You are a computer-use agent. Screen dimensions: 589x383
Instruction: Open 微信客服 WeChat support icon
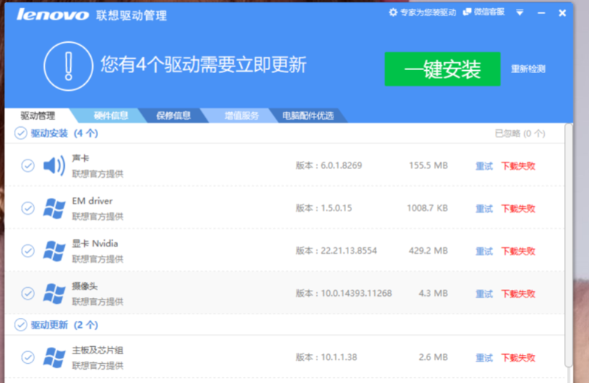[x=467, y=13]
